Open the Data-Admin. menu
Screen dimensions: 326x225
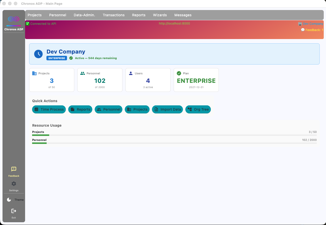pyautogui.click(x=84, y=15)
